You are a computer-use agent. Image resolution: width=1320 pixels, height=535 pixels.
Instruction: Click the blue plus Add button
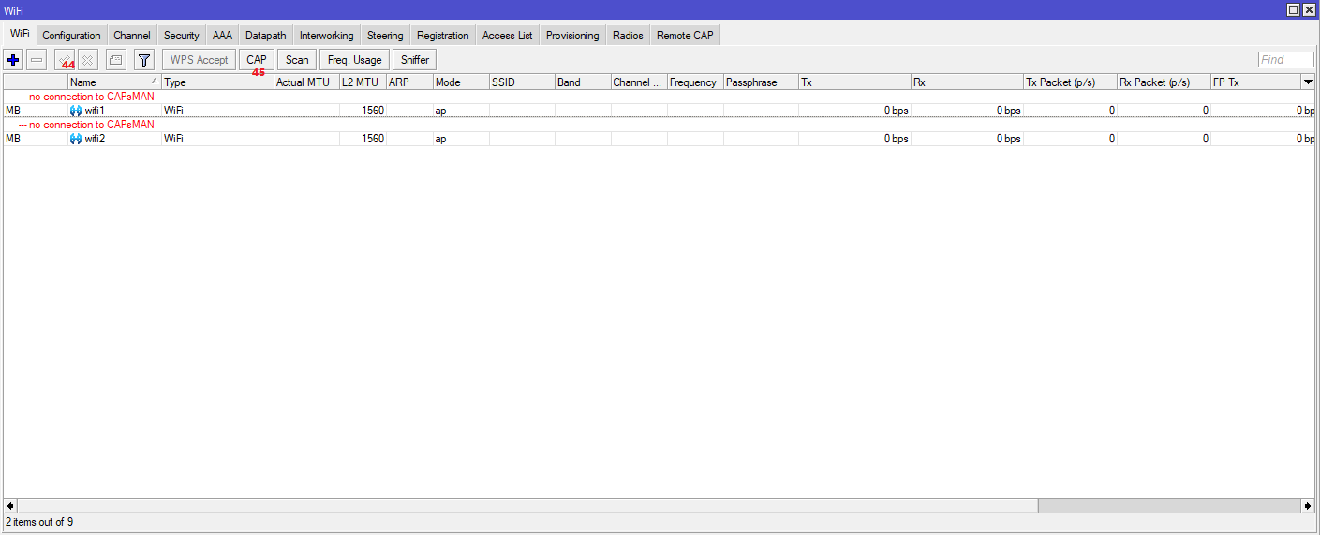click(13, 60)
